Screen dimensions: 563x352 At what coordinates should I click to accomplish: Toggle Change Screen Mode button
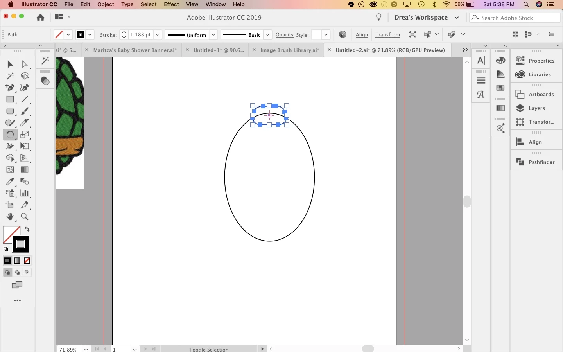click(x=17, y=285)
